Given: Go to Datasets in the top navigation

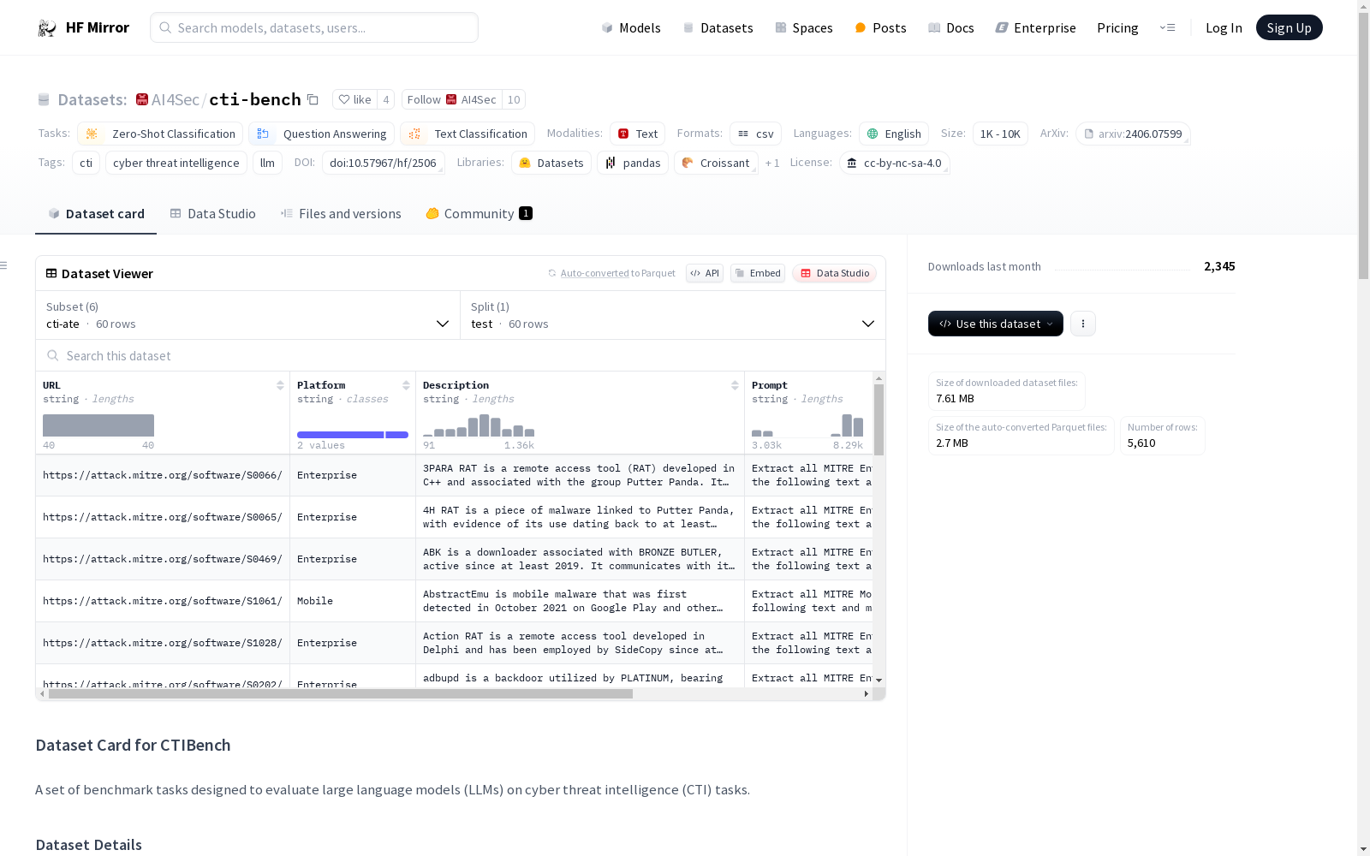Looking at the screenshot, I should [718, 28].
